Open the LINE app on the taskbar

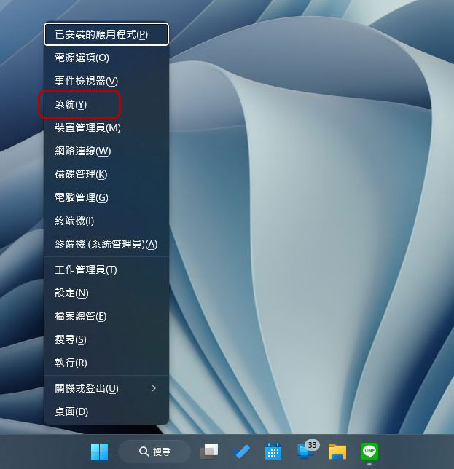coord(369,452)
